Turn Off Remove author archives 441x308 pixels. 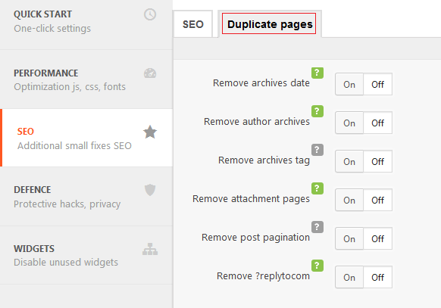point(377,123)
